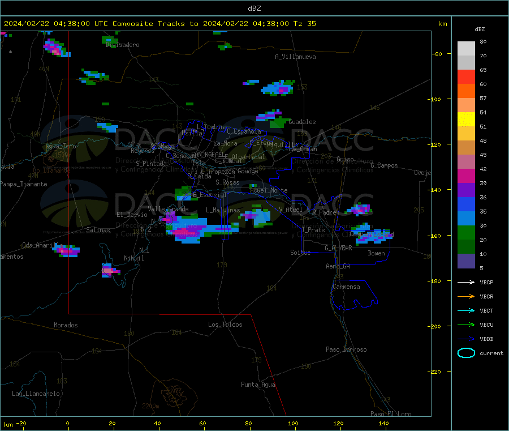
Task: Click the 0 km horizontal axis tick
Action: (67, 423)
